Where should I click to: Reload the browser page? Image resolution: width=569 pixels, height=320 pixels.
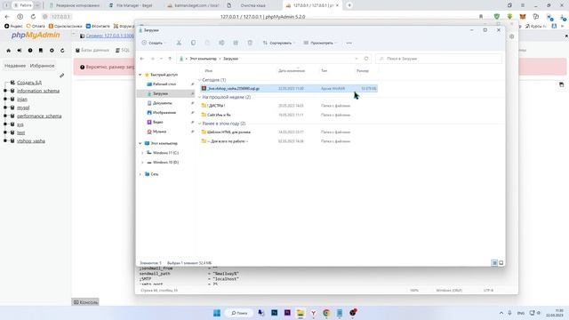[33, 17]
